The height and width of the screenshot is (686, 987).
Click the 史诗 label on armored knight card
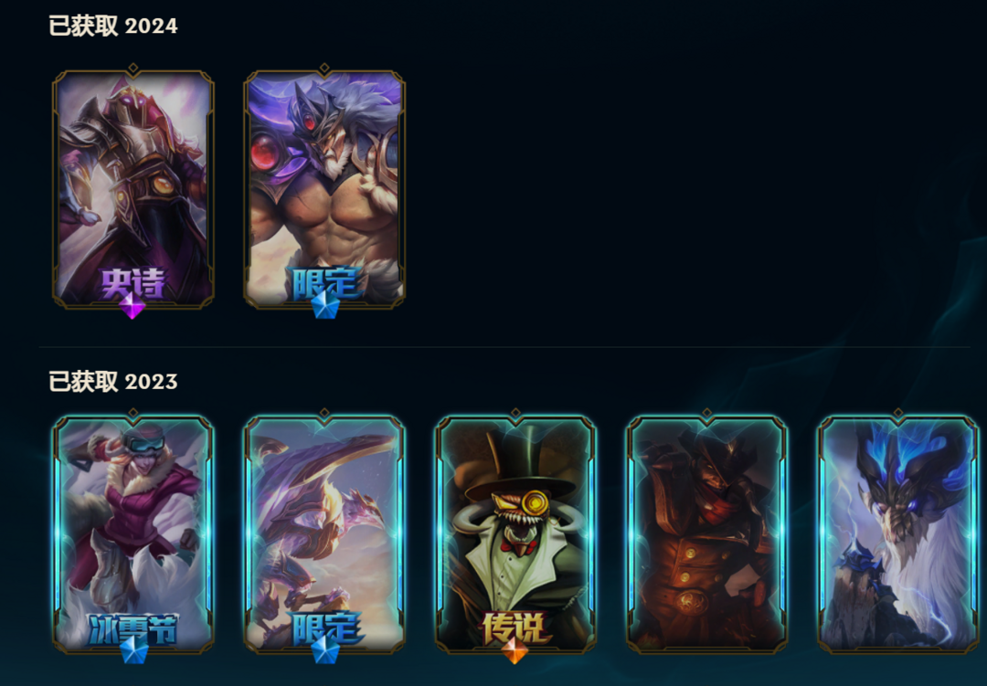click(133, 282)
